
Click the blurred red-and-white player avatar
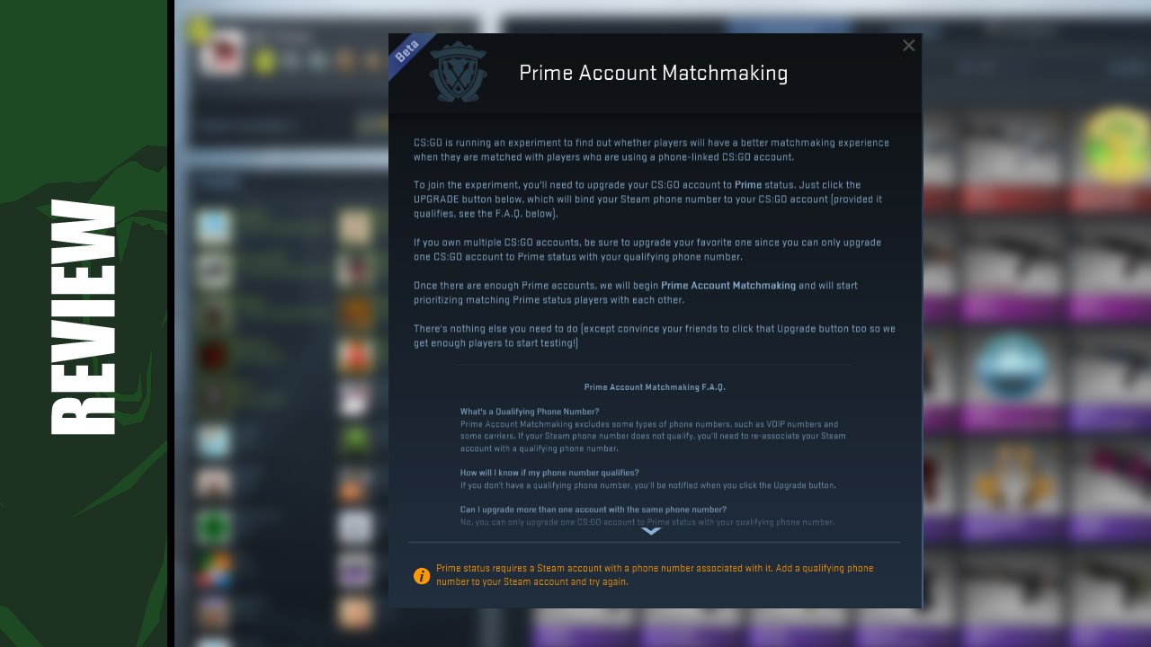coord(220,52)
